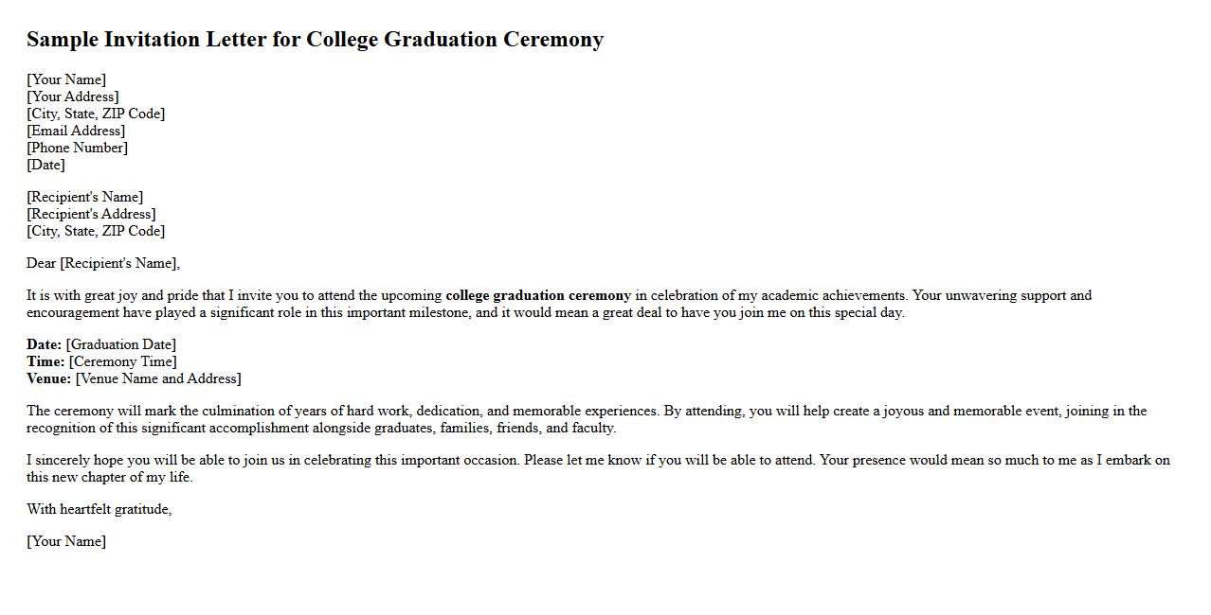Screen dimensions: 1211x615
Task: Click the [Your Address] placeholder line
Action: 73,97
